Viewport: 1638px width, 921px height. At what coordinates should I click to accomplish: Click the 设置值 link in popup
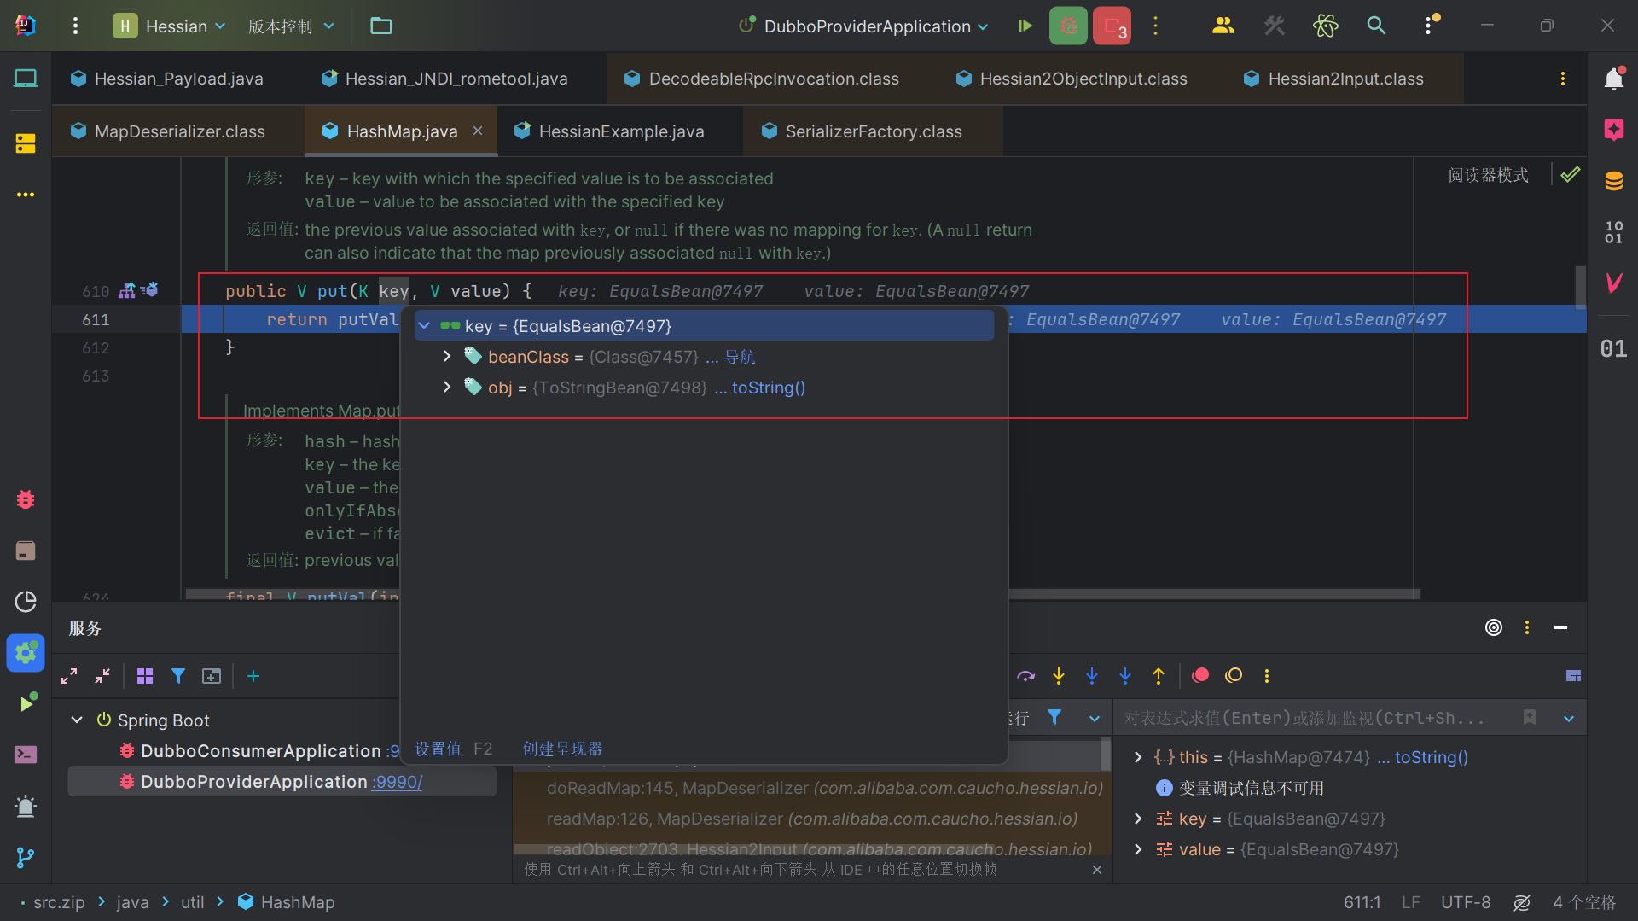pyautogui.click(x=439, y=749)
